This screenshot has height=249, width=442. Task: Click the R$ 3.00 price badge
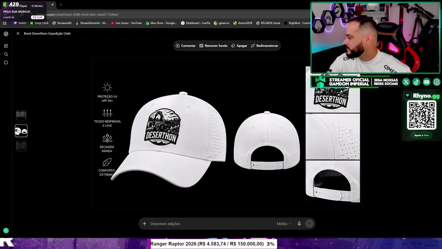pos(38,17)
